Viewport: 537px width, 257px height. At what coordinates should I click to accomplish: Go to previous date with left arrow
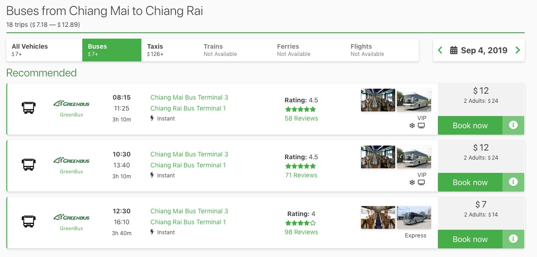coord(440,50)
